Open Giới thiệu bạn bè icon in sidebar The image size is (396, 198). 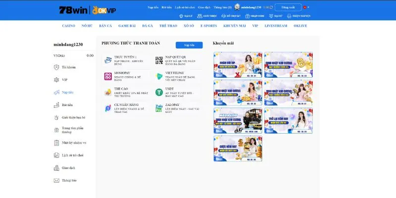[56, 117]
